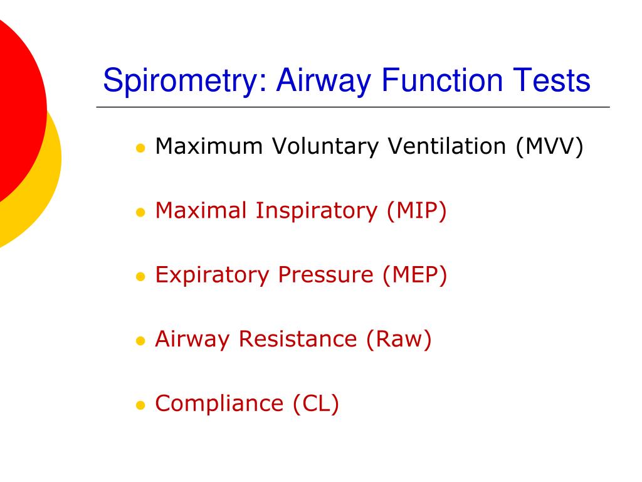Click the 'Maximal Inspiratory (MIP)' line
This screenshot has height=482, width=642.
(301, 211)
